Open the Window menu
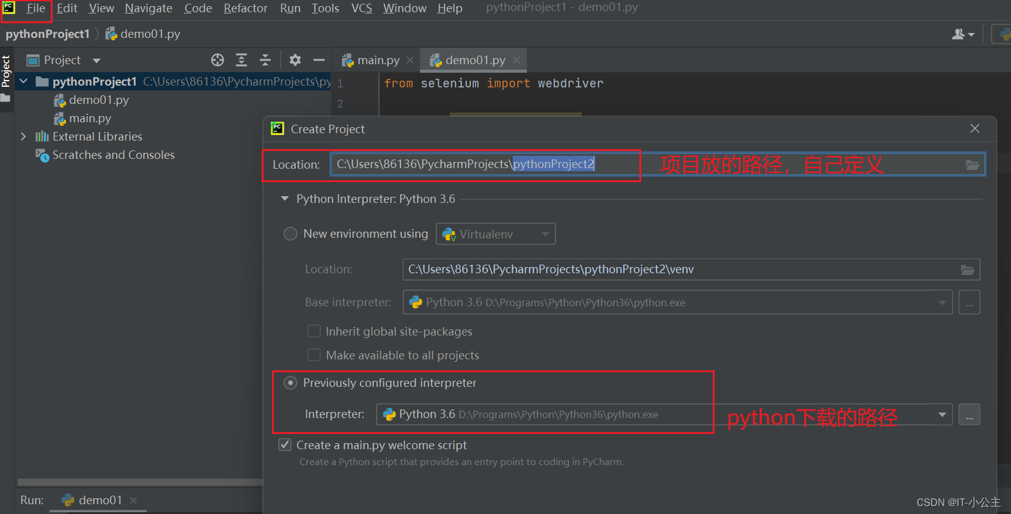The height and width of the screenshot is (514, 1011). click(x=405, y=9)
